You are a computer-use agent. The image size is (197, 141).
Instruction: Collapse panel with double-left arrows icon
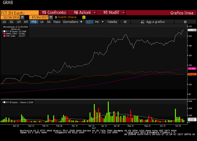pos(125,22)
